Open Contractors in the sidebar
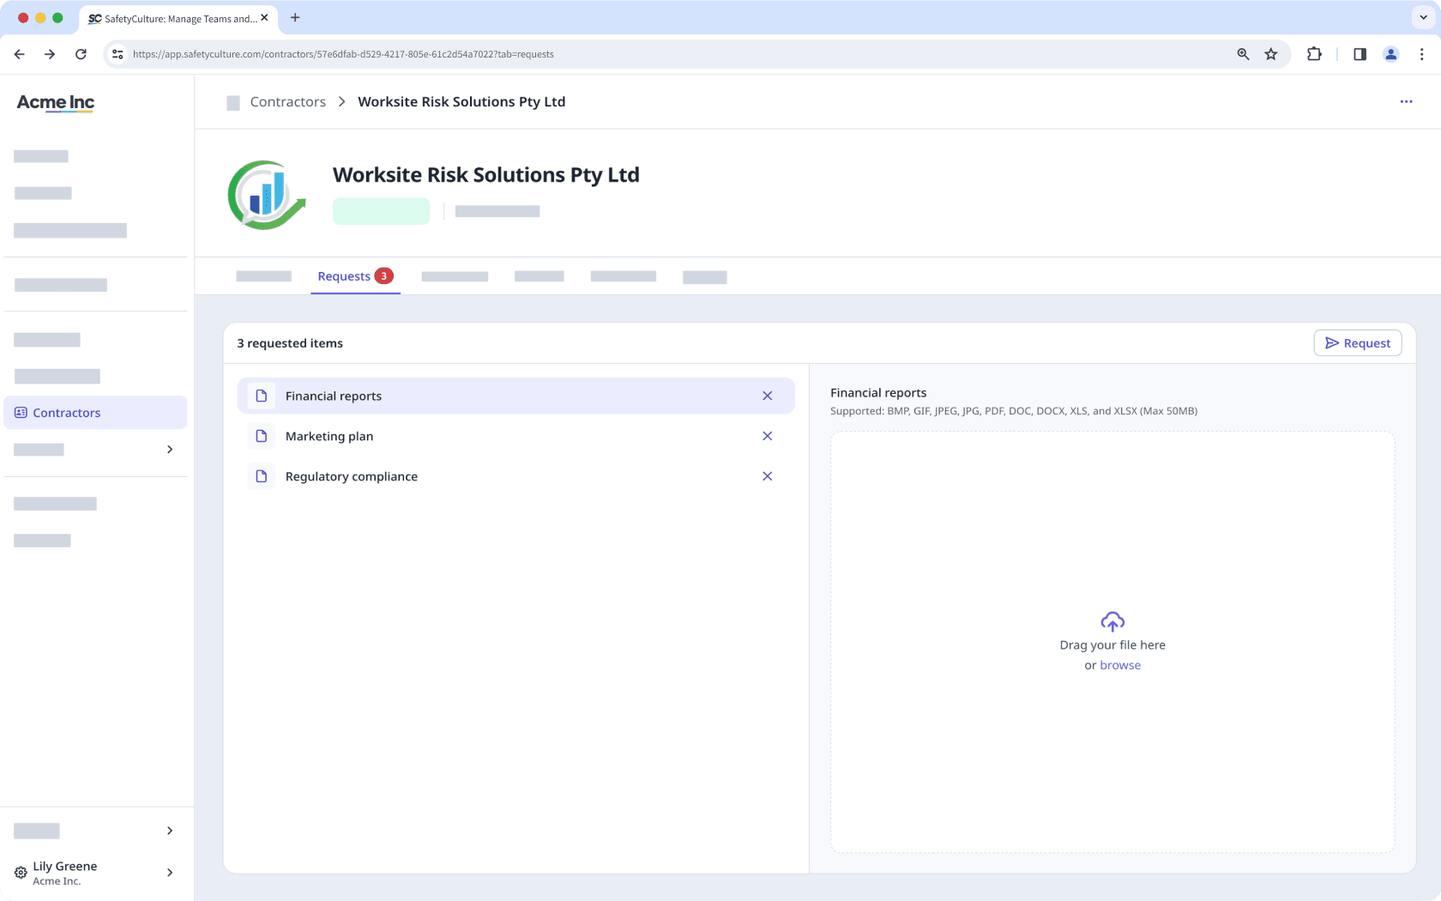The height and width of the screenshot is (901, 1441). [x=95, y=413]
